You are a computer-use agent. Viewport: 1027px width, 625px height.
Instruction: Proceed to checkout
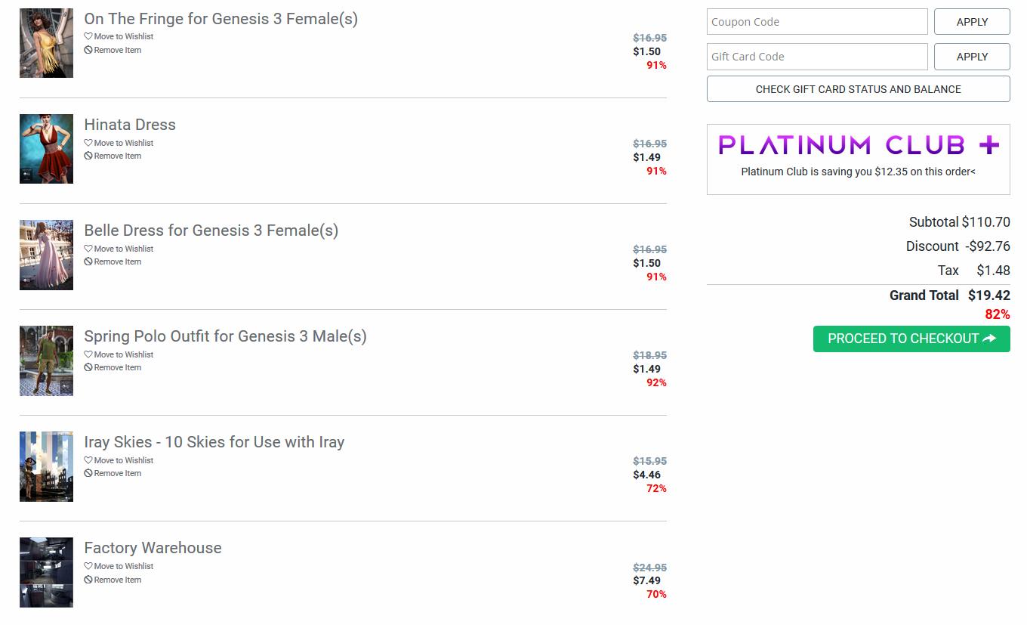pos(911,339)
